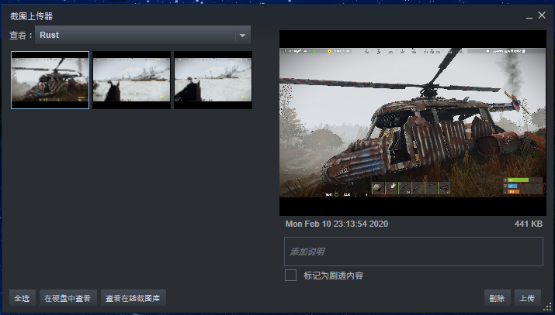This screenshot has width=555, height=315.
Task: Click the 全选 select-all button
Action: point(23,298)
